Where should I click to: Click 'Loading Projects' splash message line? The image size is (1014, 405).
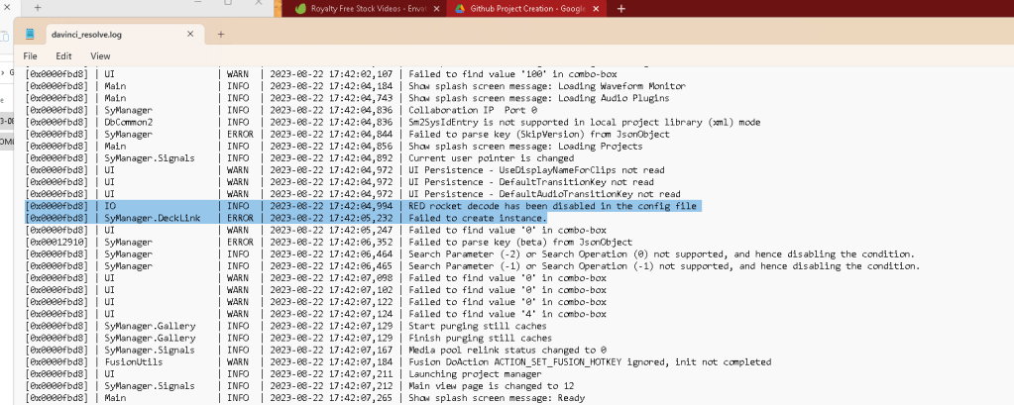click(525, 146)
